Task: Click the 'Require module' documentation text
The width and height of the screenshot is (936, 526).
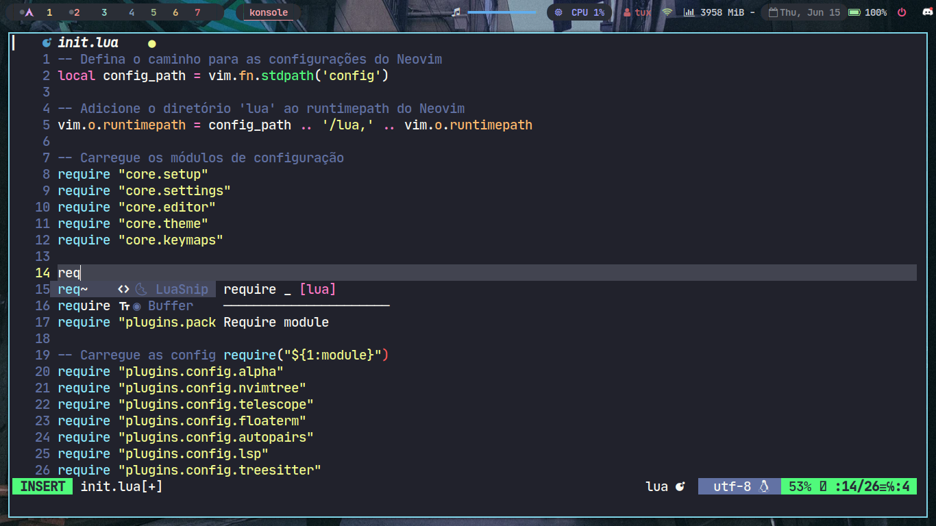Action: coord(276,322)
